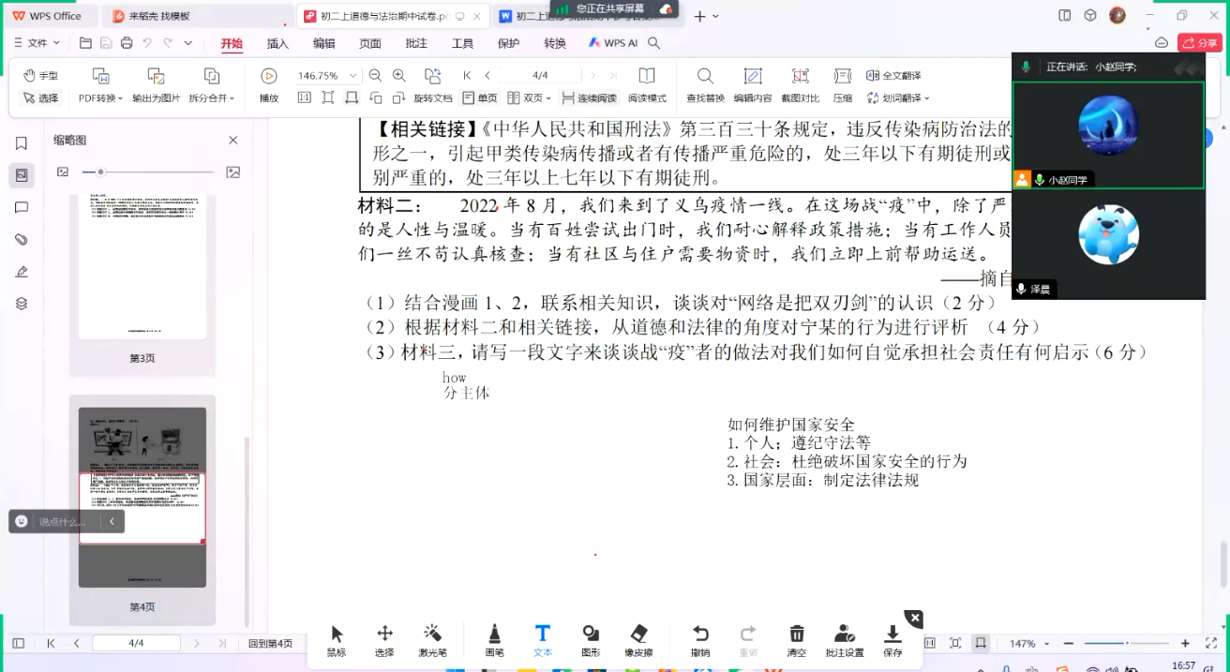Viewport: 1230px width, 672px height.
Task: Open the 批注 ribbon tab
Action: [416, 43]
